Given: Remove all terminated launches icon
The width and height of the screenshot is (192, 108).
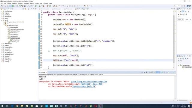Looking at the screenshot, I should pos(147,72).
